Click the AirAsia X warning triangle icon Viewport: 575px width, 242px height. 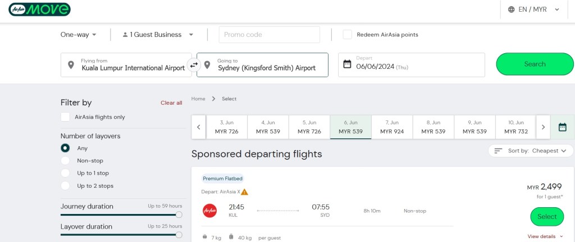(x=244, y=192)
